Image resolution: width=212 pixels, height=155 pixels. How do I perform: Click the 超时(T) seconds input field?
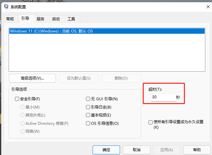click(x=163, y=97)
